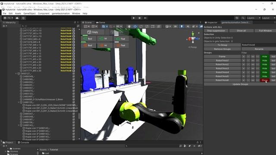This screenshot has height=155, width=276.
Task: Toggle checkbox for 2490067_- row
Action: (74, 120)
